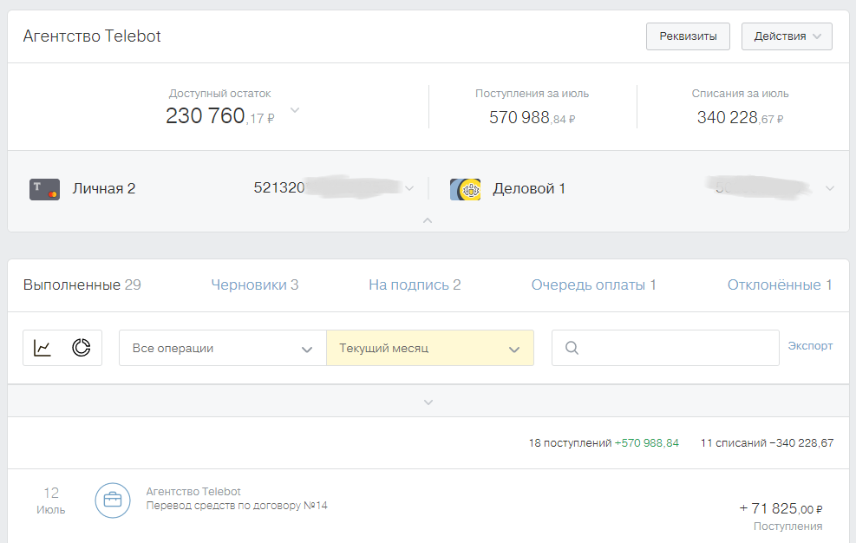Image resolution: width=856 pixels, height=543 pixels.
Task: Click the pie chart view icon
Action: tap(82, 348)
